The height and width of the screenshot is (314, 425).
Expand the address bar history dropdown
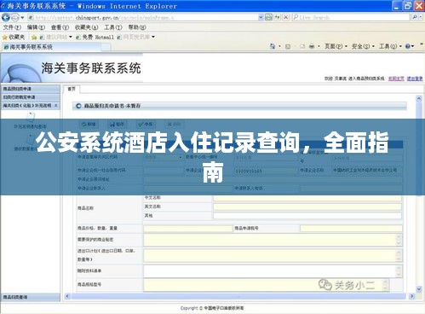(x=261, y=18)
